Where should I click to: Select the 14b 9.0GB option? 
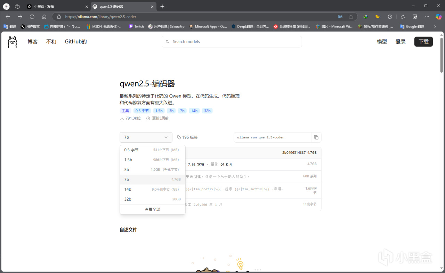pyautogui.click(x=153, y=189)
